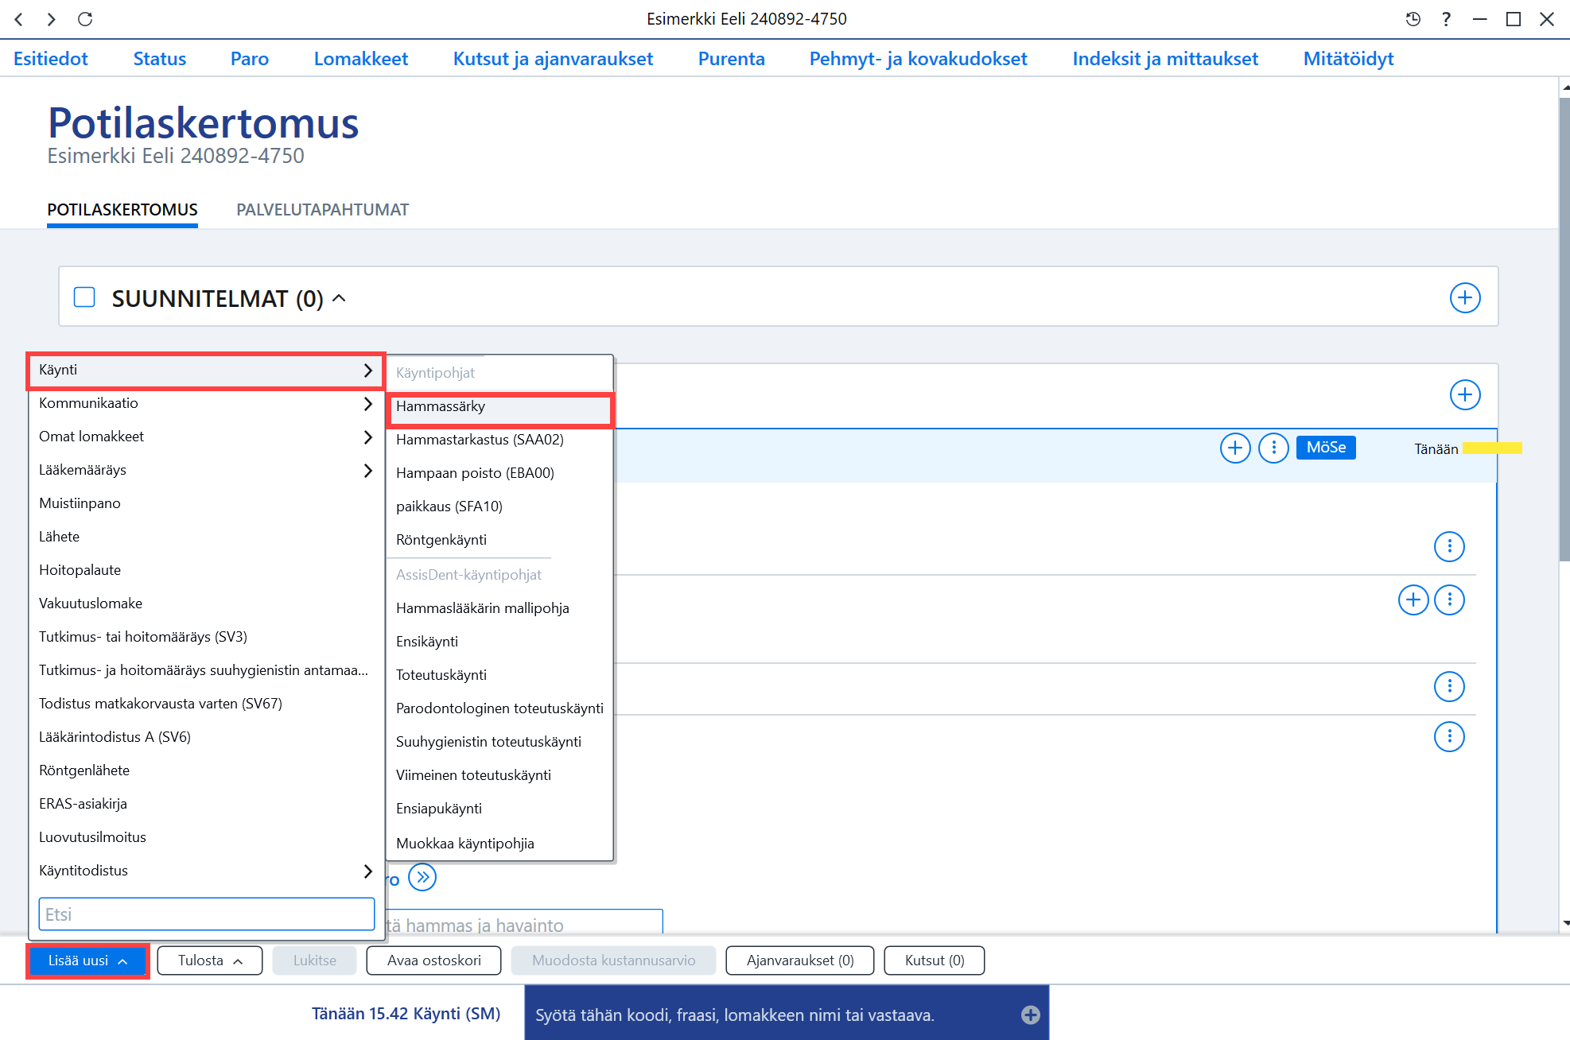The width and height of the screenshot is (1570, 1040).
Task: Open the Tulosta dropdown
Action: point(210,960)
